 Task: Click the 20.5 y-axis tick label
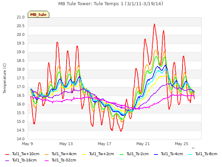pos(21,26)
